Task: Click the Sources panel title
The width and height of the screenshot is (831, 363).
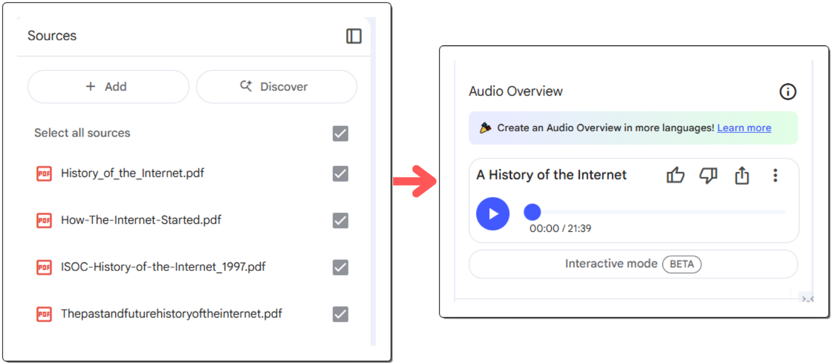Action: click(x=52, y=36)
